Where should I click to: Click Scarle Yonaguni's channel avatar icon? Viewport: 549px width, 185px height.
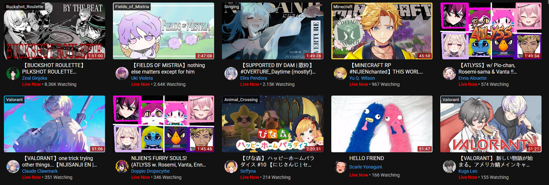pyautogui.click(x=340, y=167)
